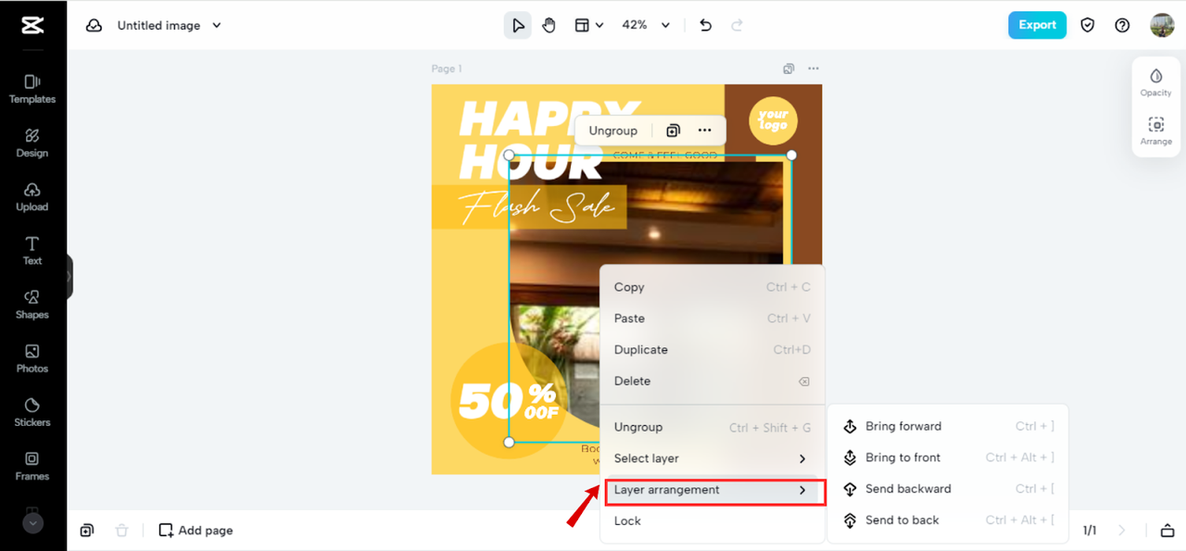This screenshot has width=1186, height=551.
Task: Open more options in floating toolbar
Action: [x=705, y=131]
